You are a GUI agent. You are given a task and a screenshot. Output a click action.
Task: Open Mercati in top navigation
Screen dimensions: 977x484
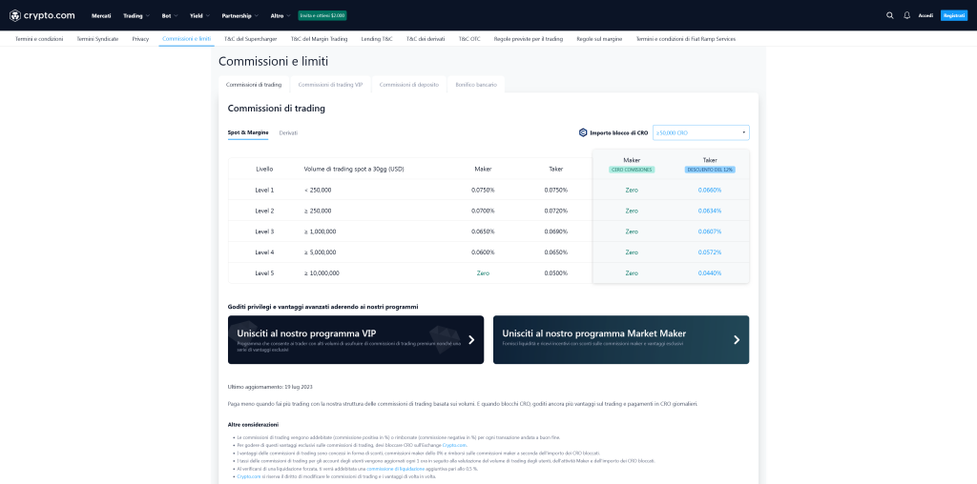[101, 15]
